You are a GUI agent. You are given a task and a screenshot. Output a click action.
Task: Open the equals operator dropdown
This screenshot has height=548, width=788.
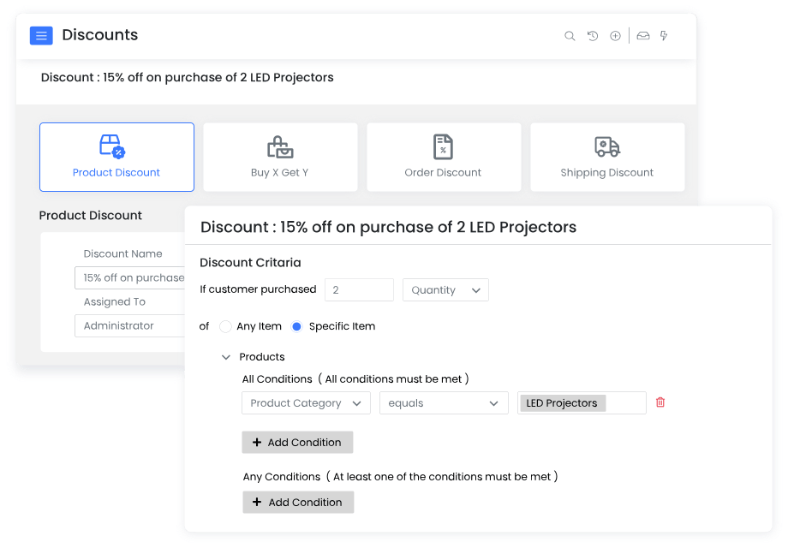coord(444,402)
